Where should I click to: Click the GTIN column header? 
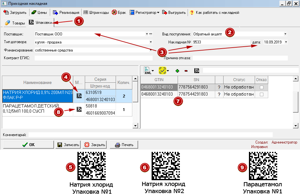[159, 80]
